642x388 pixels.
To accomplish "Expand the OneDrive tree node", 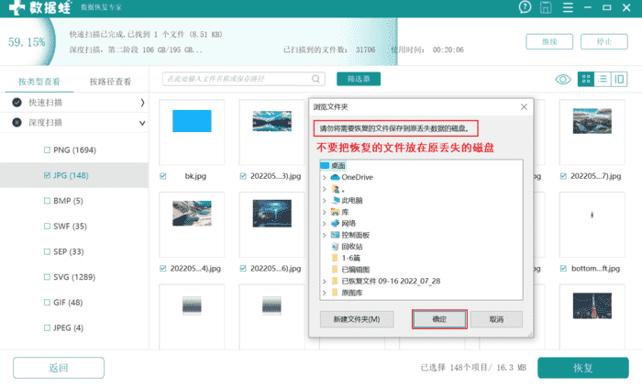I will (325, 177).
